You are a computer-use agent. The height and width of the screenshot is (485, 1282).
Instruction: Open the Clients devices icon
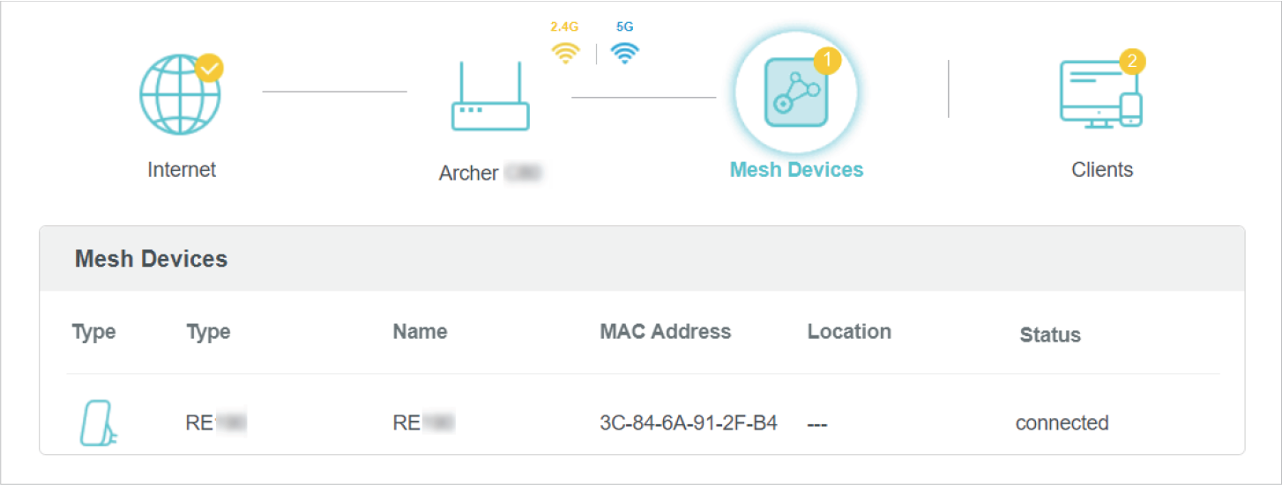1099,95
